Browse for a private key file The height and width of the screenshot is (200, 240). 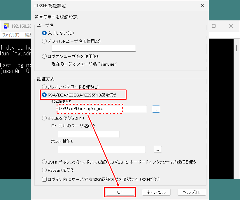coord(156,109)
